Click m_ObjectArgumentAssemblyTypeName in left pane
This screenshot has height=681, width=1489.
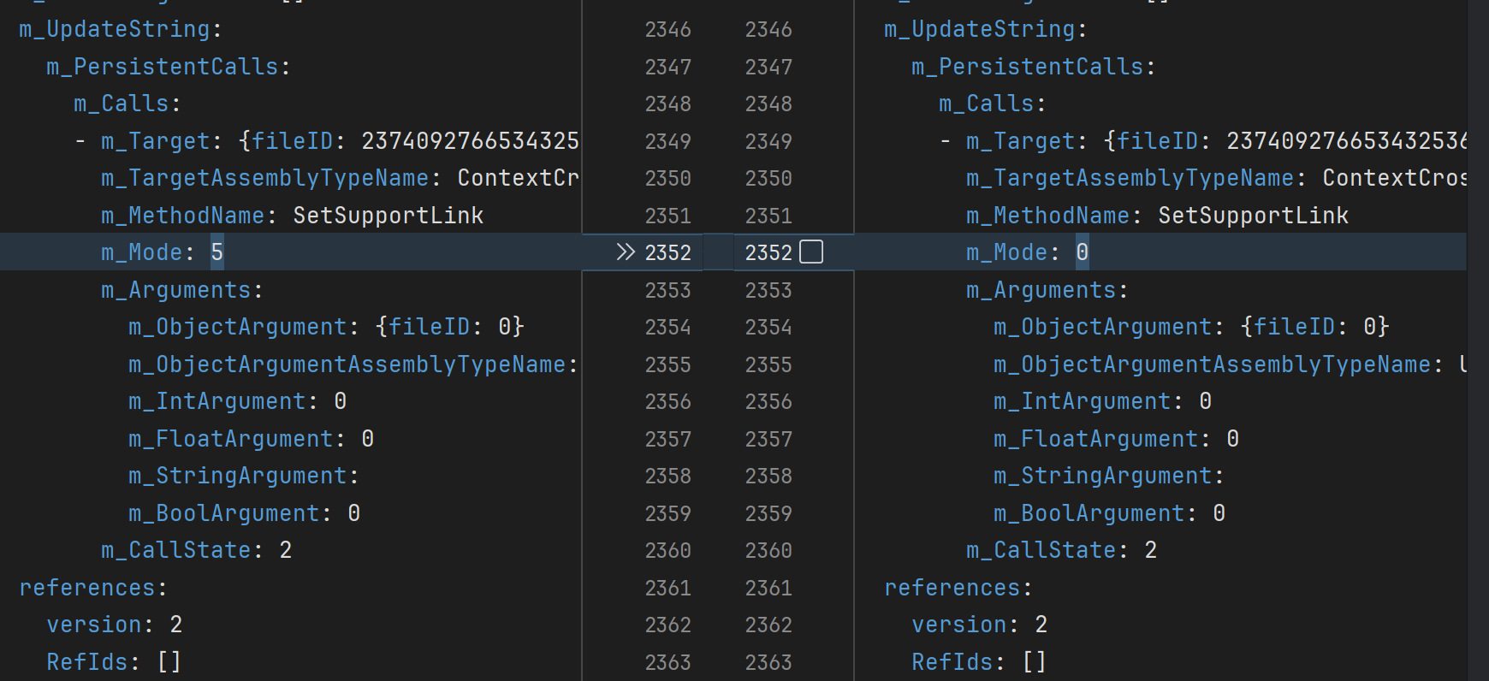[347, 364]
